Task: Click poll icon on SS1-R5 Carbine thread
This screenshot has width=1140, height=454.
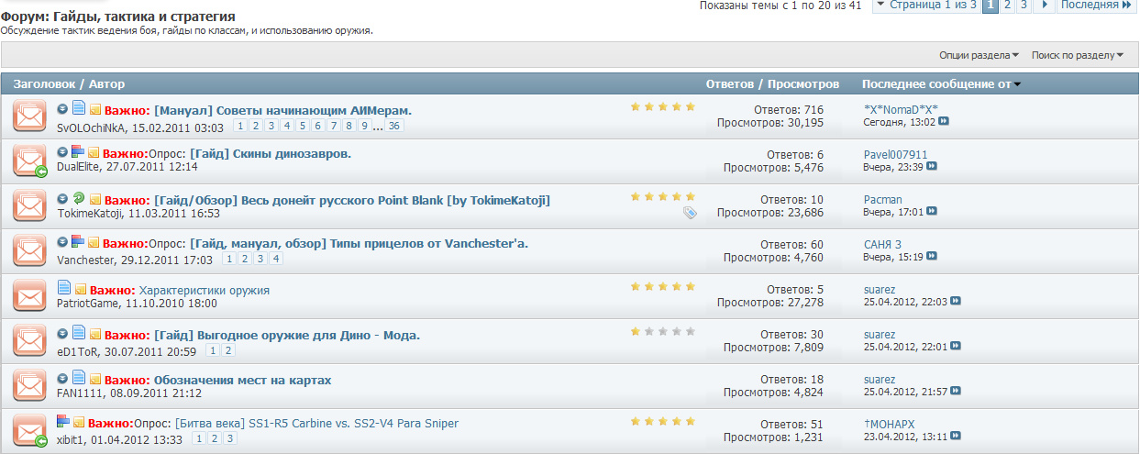Action: click(62, 422)
